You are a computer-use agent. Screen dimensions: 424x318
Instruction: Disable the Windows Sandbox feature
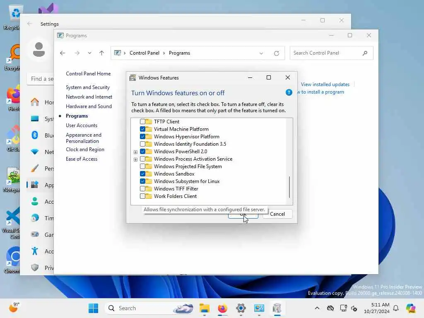point(142,173)
